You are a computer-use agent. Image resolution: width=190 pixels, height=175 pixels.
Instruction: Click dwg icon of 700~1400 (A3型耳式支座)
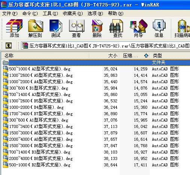click(x=6, y=94)
